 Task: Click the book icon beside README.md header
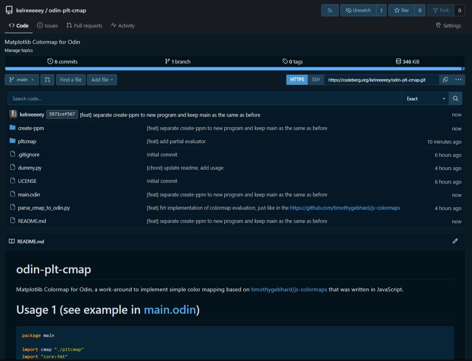click(x=12, y=241)
